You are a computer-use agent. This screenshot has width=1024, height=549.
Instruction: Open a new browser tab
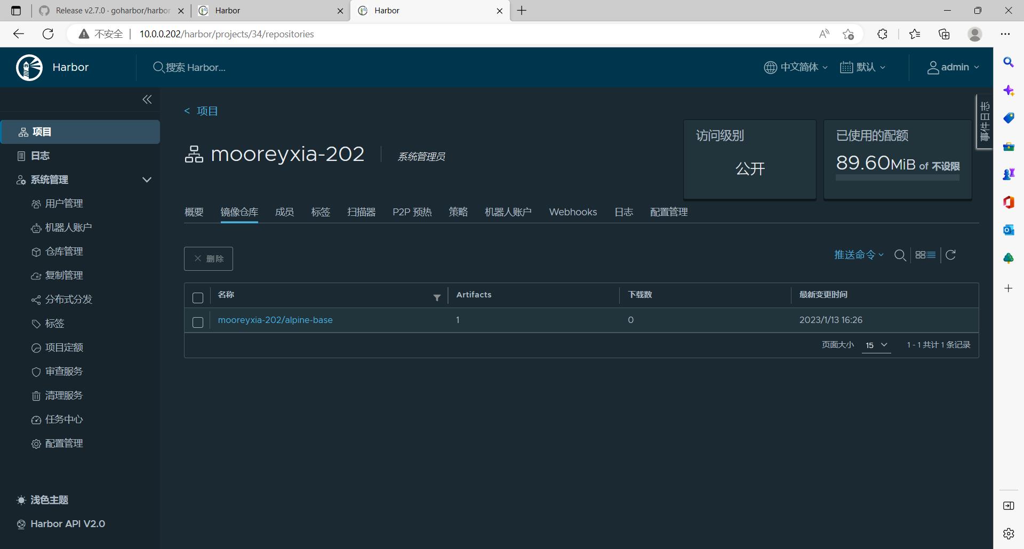(x=522, y=11)
